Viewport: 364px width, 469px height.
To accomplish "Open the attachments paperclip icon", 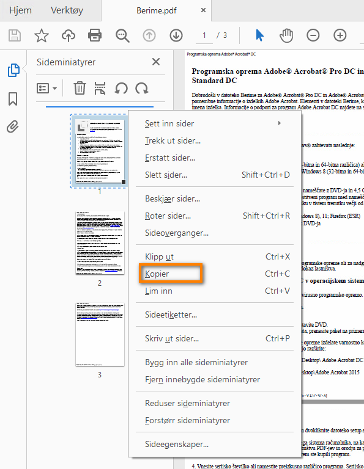I will click(x=13, y=126).
